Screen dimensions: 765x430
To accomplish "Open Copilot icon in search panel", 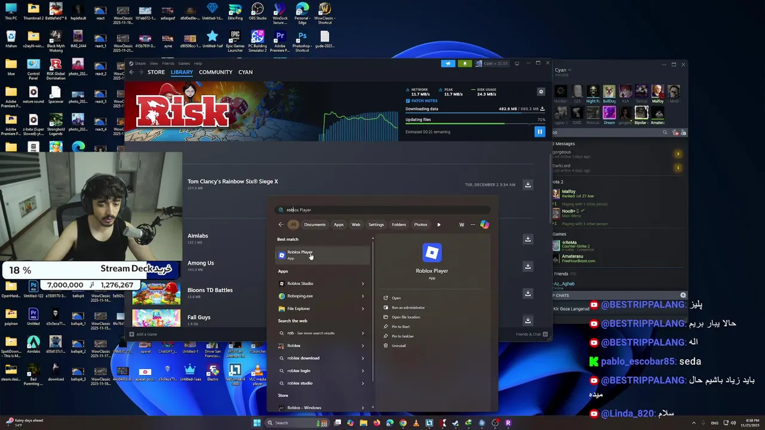I will point(485,225).
